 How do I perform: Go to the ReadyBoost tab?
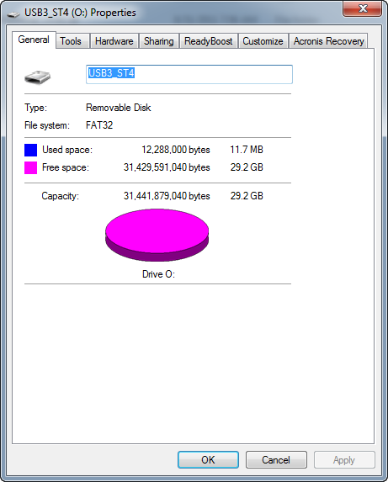pos(209,41)
